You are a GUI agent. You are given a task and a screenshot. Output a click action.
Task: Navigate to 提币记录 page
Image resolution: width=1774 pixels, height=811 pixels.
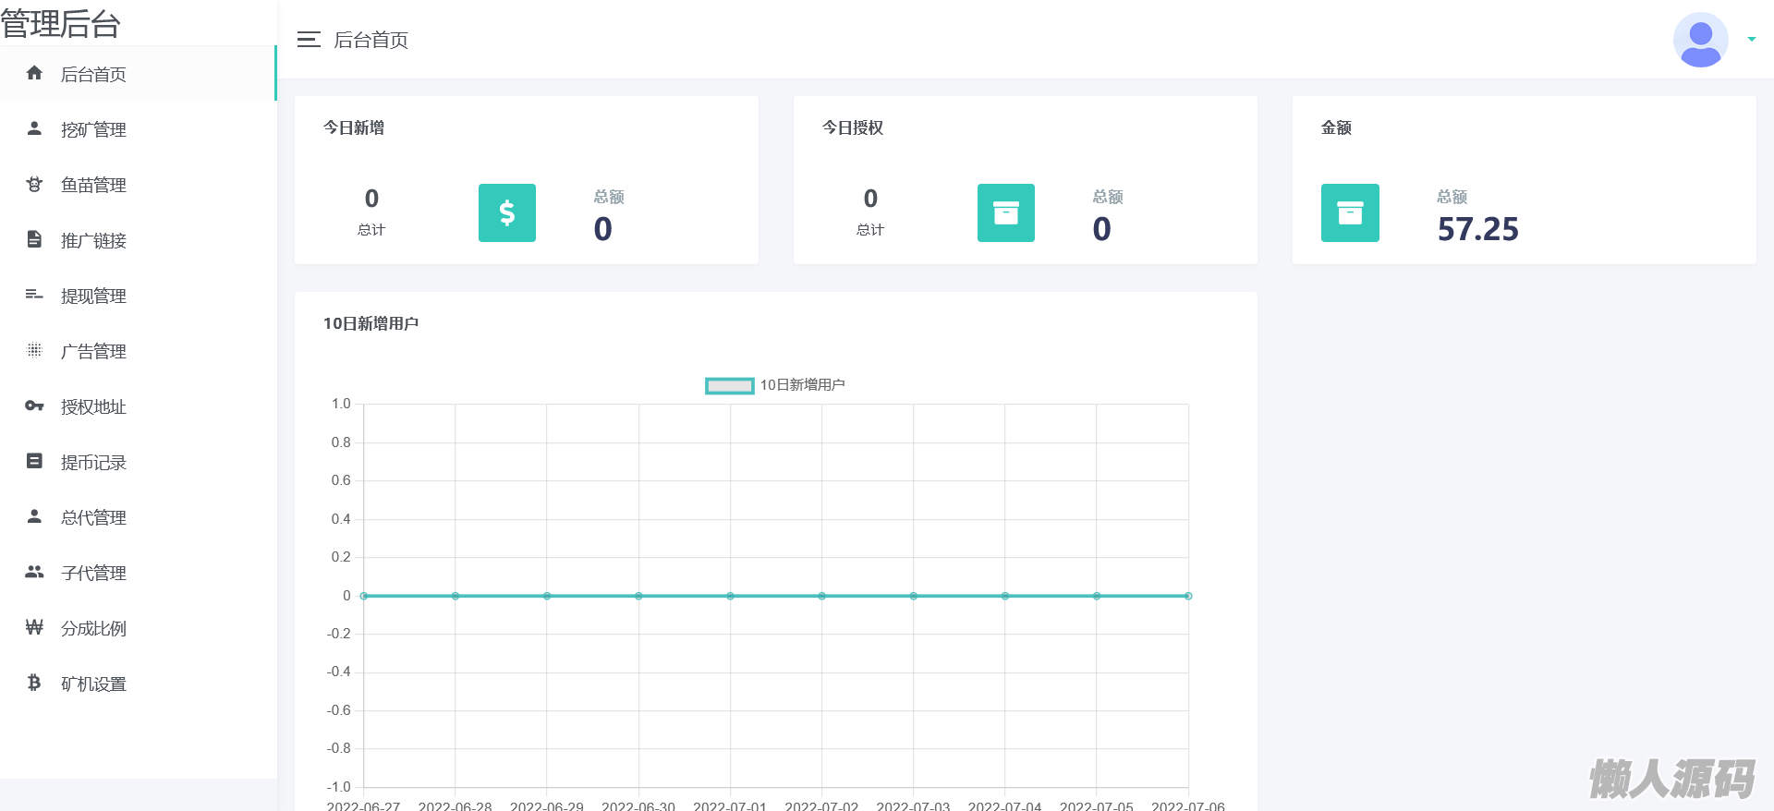[93, 462]
